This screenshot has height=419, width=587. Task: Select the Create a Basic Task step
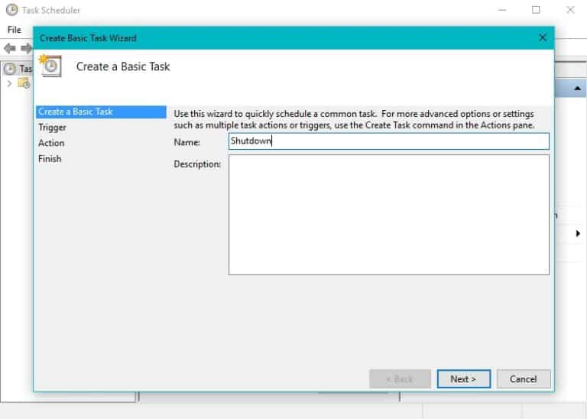click(101, 112)
